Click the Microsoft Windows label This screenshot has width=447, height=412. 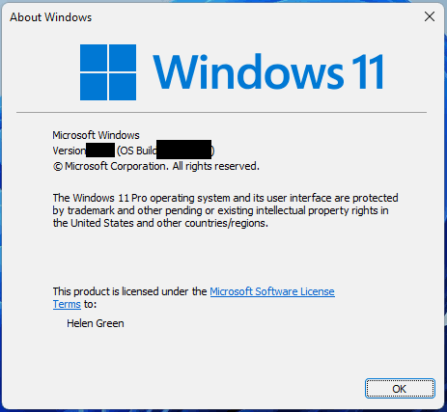[x=96, y=135]
